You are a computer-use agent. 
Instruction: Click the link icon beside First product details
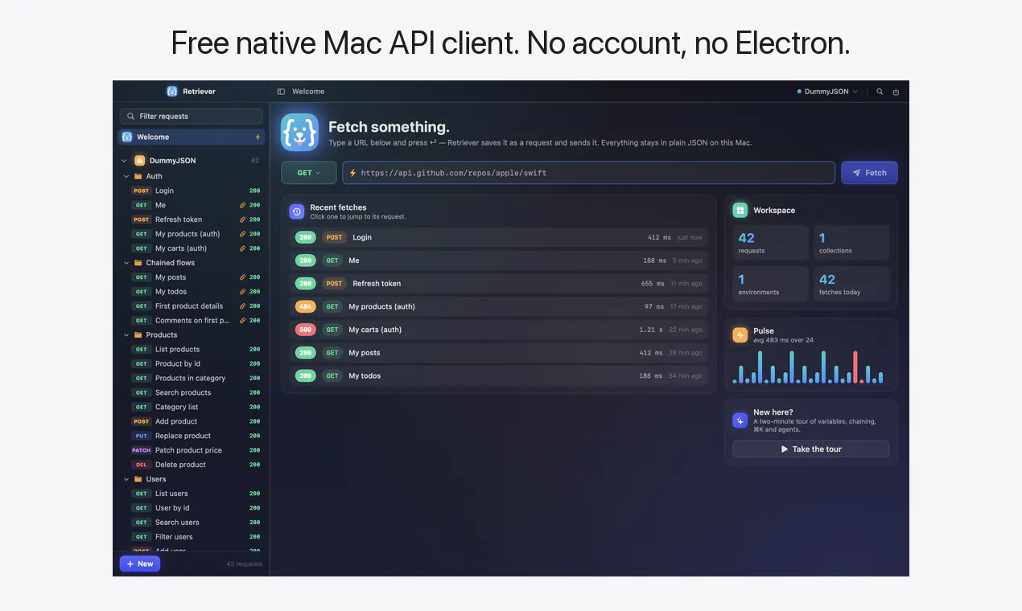pos(243,306)
